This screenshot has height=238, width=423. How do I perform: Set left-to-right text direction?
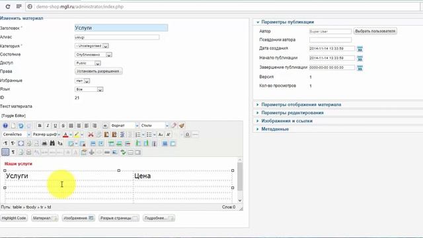tap(5, 143)
